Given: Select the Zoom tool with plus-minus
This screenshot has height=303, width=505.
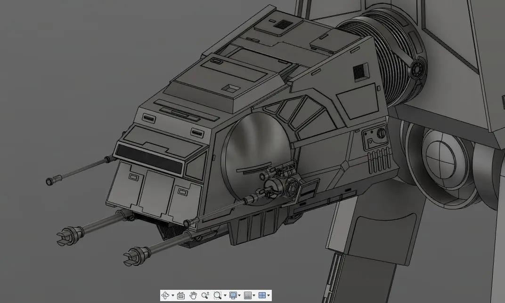Looking at the screenshot, I should tap(205, 295).
